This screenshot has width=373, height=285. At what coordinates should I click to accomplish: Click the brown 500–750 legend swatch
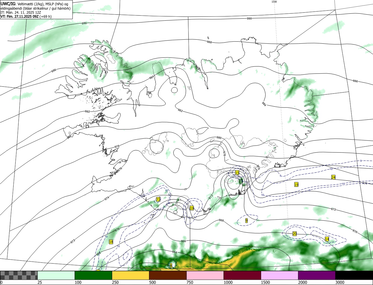pos(168,275)
